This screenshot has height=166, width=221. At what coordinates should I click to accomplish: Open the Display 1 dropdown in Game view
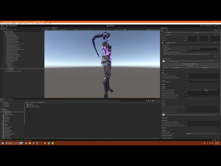click(56, 30)
